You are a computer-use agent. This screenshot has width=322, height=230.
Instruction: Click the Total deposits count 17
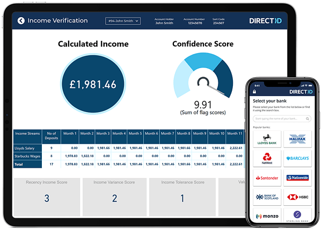point(52,164)
